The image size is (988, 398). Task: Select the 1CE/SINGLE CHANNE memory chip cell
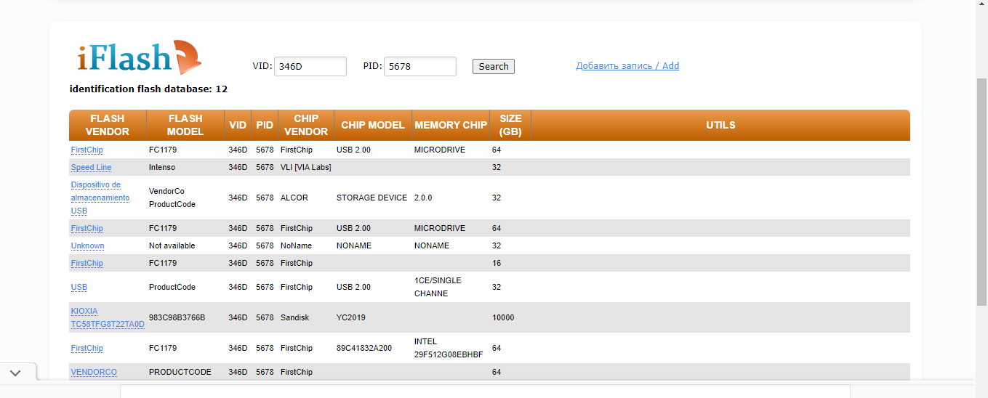438,287
